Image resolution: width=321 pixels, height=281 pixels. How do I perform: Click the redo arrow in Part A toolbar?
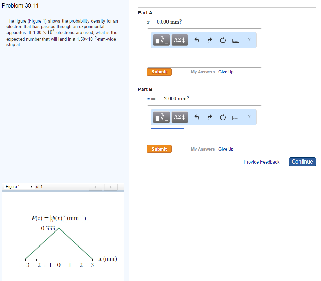209,40
